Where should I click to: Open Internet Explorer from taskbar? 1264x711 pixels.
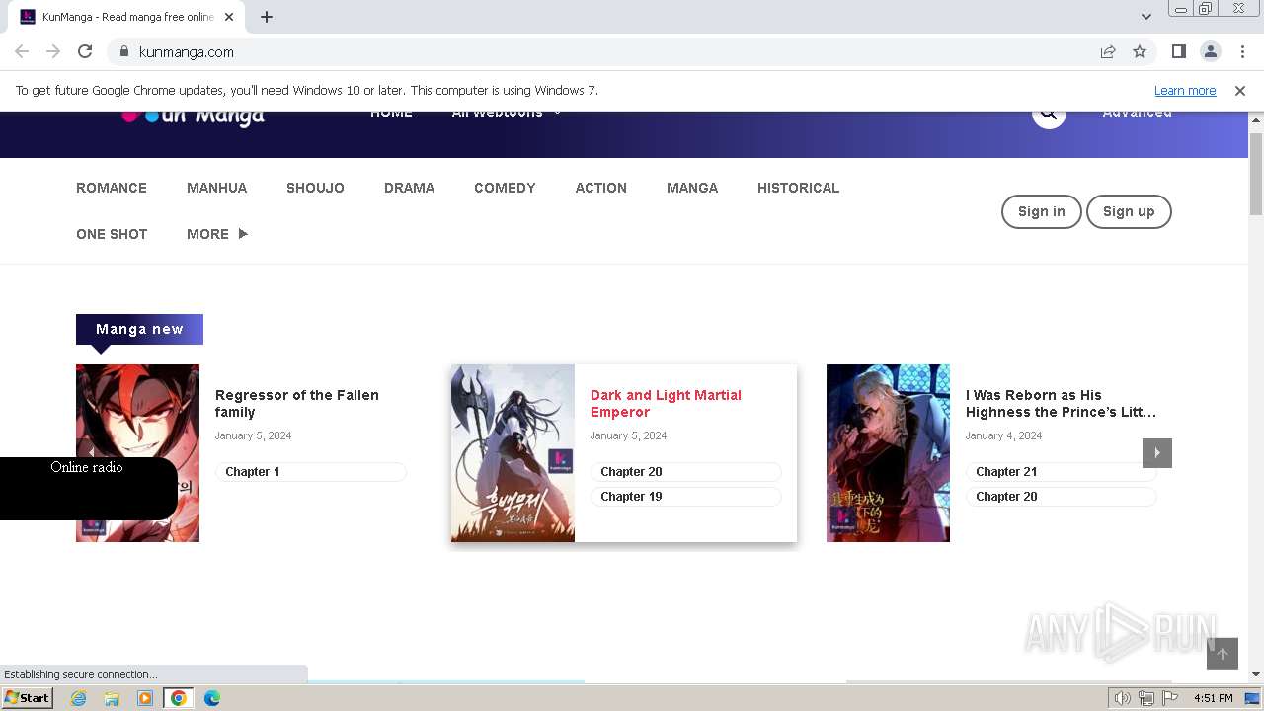pyautogui.click(x=78, y=698)
